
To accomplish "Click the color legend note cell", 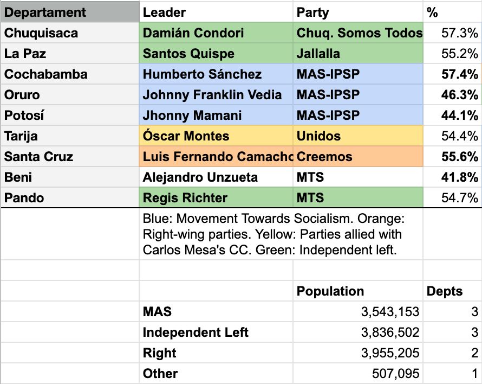I will [281, 234].
